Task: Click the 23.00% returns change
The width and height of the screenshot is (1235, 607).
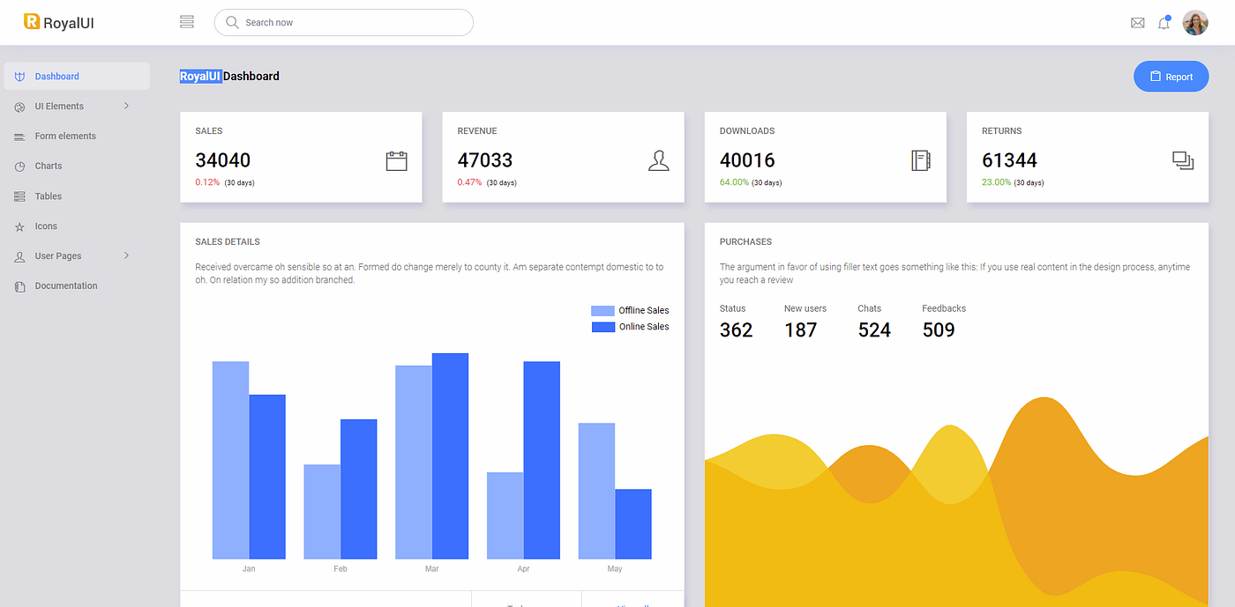Action: (x=996, y=182)
